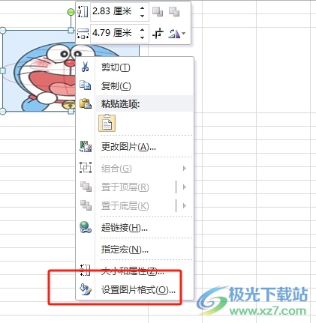Expand the 组合(G) submenu arrow
Viewport: 316px width, 323px height.
(x=185, y=169)
